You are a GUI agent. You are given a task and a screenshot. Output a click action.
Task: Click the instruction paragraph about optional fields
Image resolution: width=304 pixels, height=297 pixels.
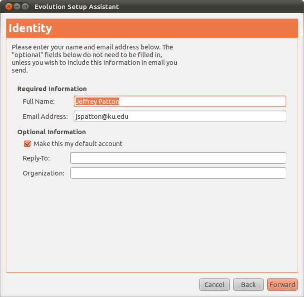[94, 58]
